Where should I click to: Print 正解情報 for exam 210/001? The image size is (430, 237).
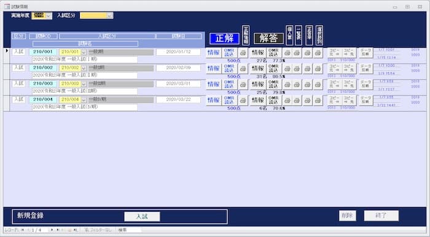tap(243, 53)
